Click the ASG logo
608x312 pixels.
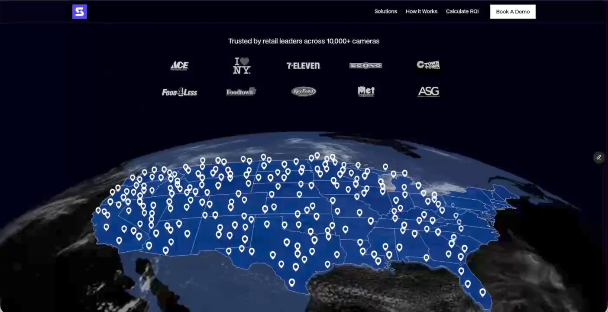click(x=428, y=91)
